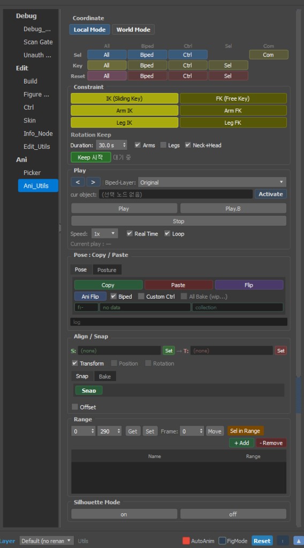Enable the Legs rotation keep checkbox
The height and width of the screenshot is (548, 304).
click(163, 145)
